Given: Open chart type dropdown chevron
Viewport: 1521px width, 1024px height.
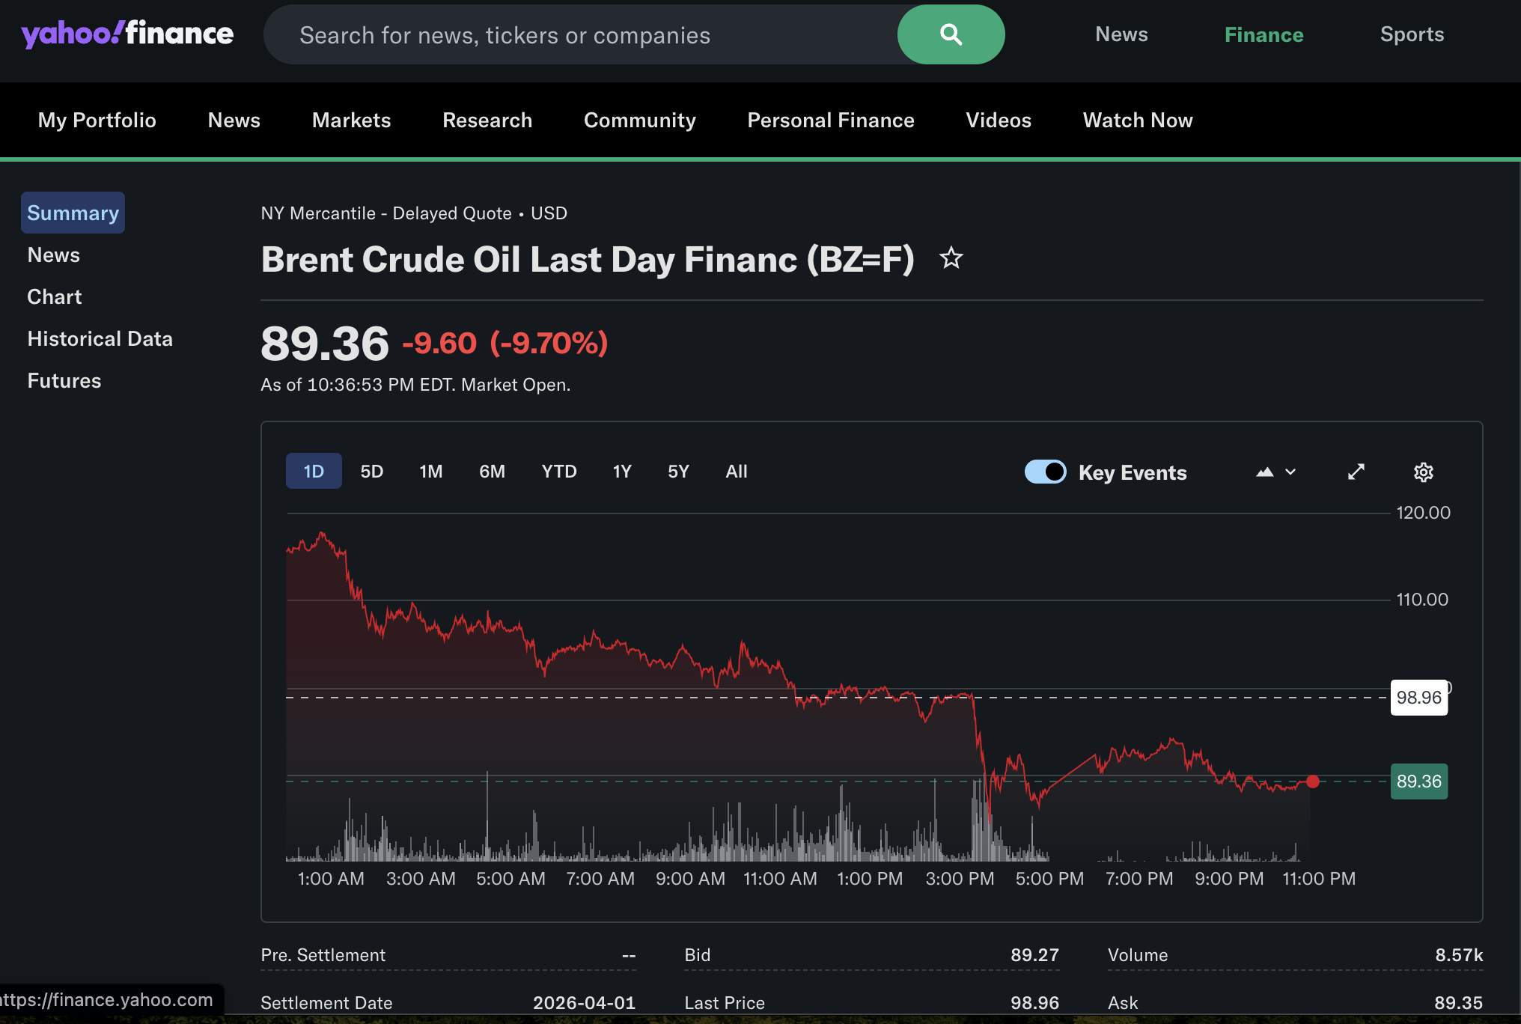Looking at the screenshot, I should tap(1290, 472).
